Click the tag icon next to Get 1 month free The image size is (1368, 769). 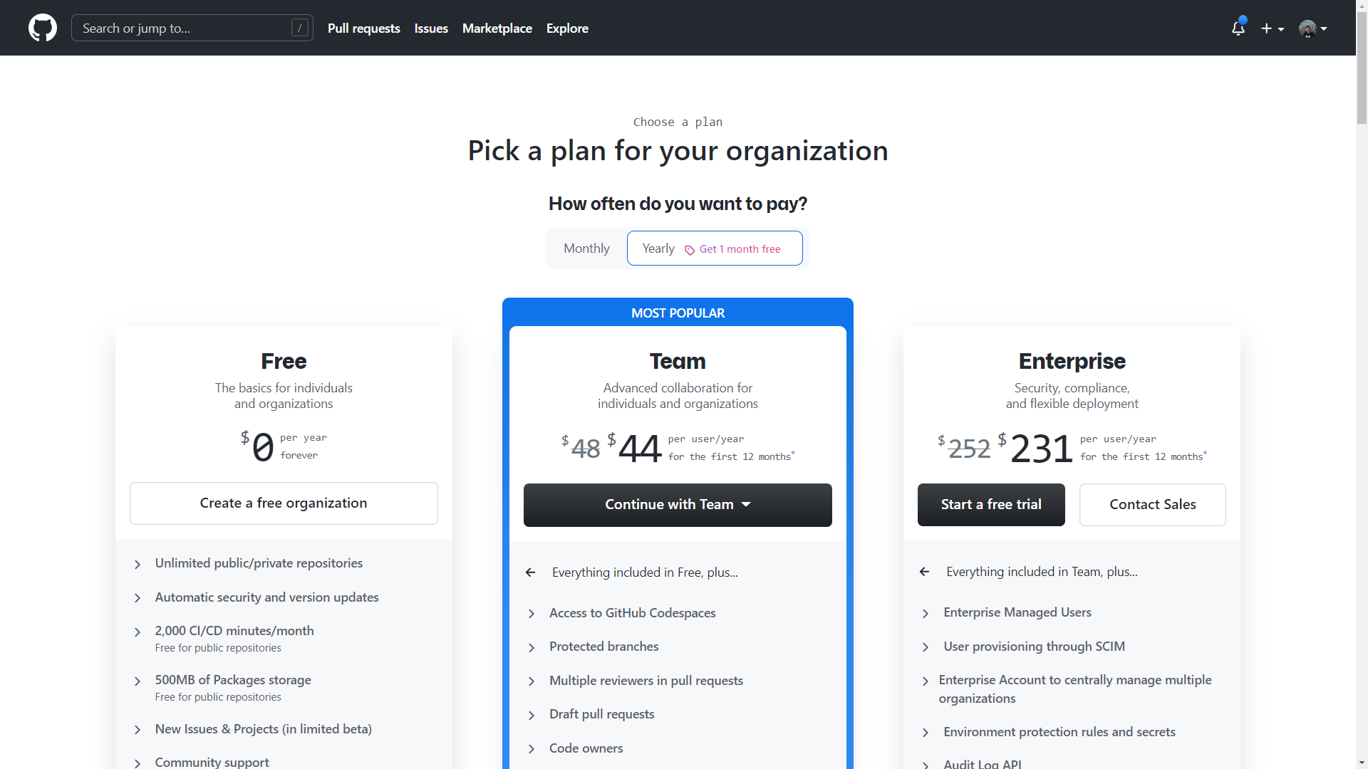click(x=689, y=249)
